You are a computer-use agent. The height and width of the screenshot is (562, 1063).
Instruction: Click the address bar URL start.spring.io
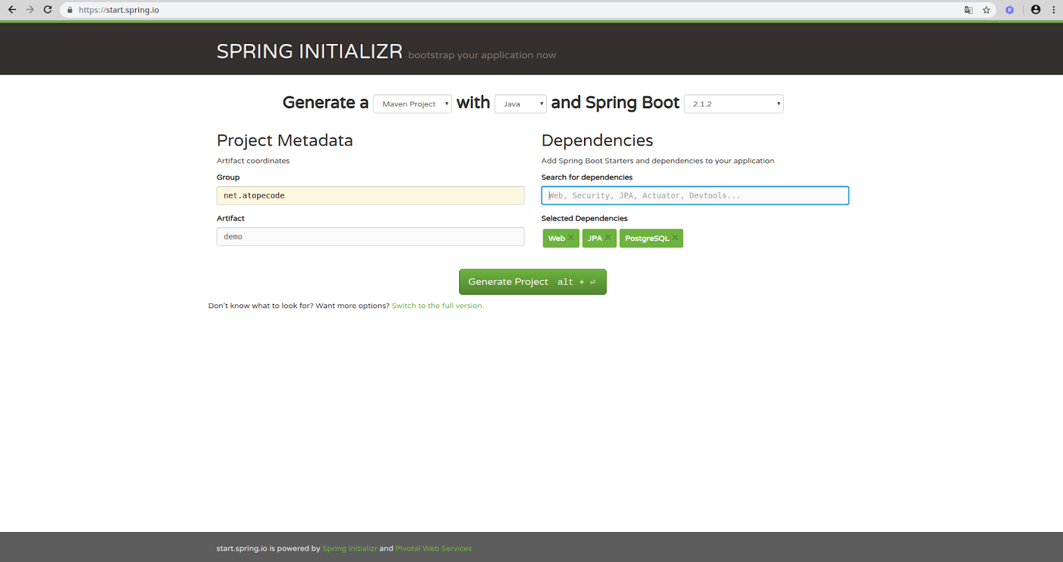119,10
